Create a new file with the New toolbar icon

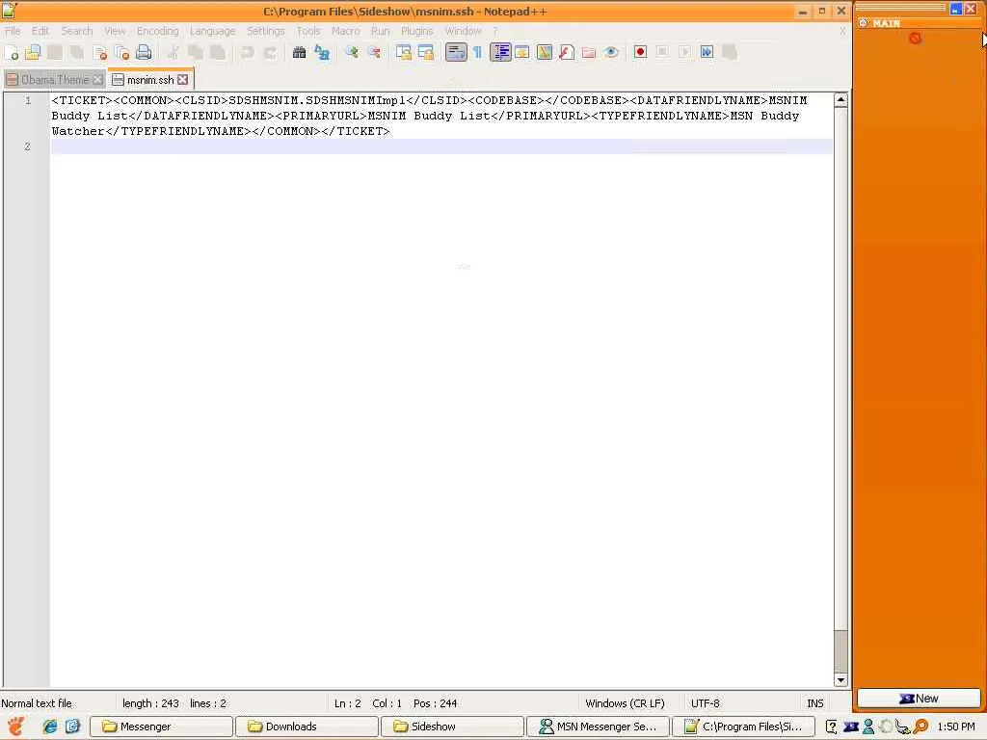(x=12, y=52)
